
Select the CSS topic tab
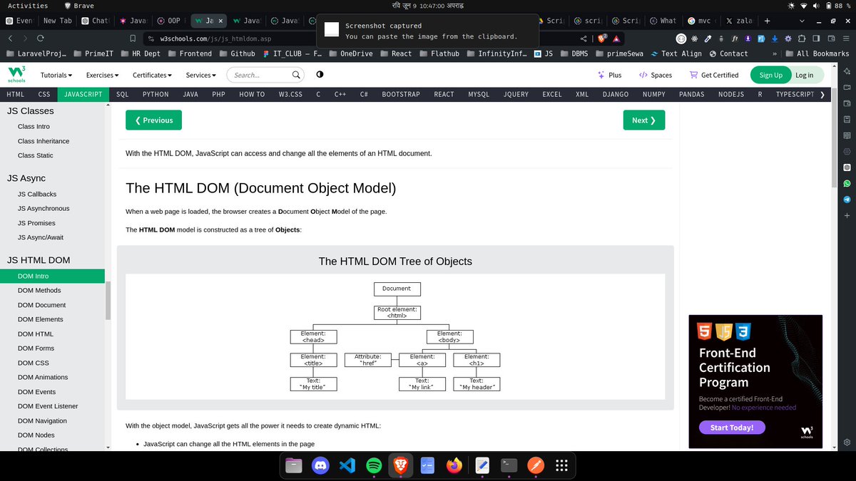point(44,94)
